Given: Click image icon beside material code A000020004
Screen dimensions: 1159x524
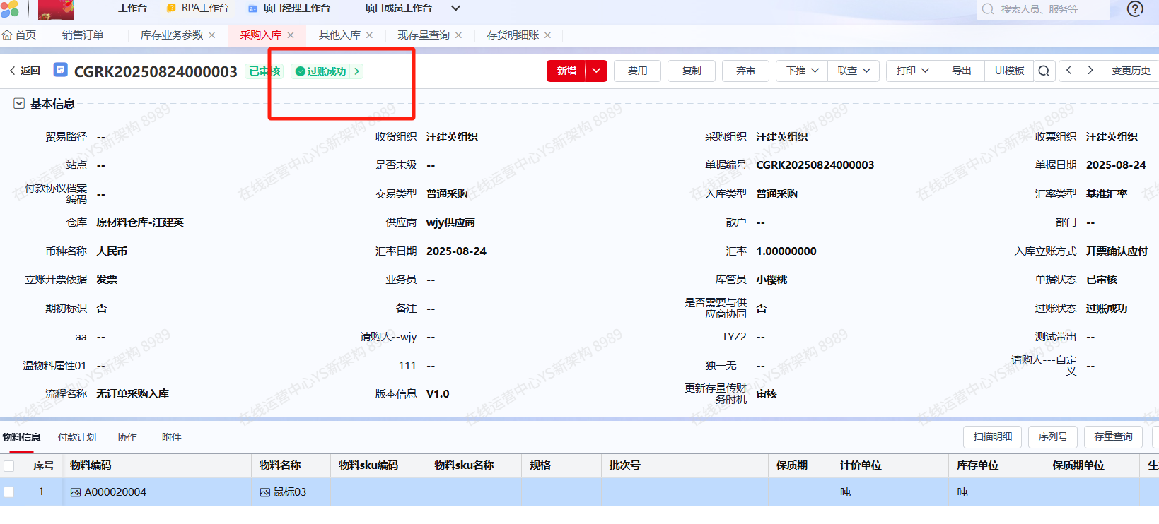Looking at the screenshot, I should click(76, 492).
